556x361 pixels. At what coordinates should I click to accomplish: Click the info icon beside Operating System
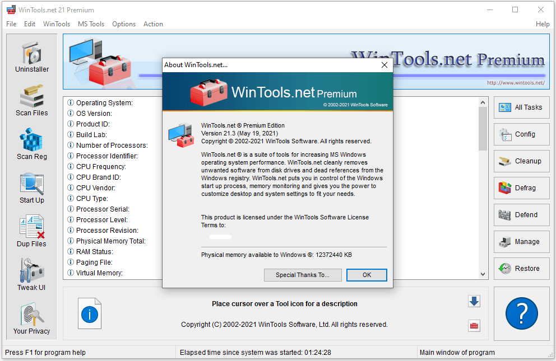[71, 102]
